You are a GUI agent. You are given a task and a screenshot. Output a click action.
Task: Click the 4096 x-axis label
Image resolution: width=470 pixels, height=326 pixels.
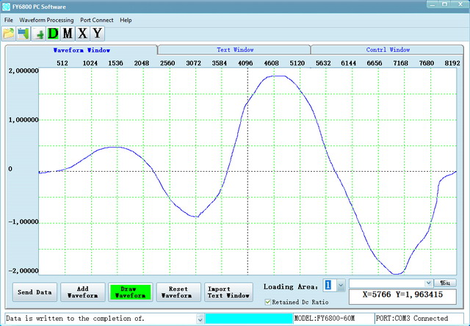point(245,63)
